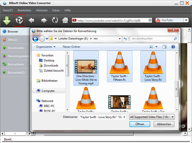Click the dialog refresh location button
Screen dimensions: 192x143
(125, 39)
